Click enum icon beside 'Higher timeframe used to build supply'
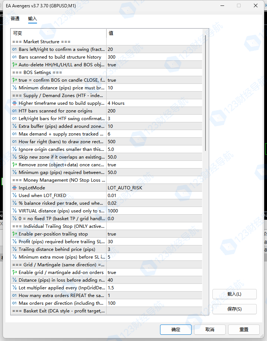 [x=14, y=103]
